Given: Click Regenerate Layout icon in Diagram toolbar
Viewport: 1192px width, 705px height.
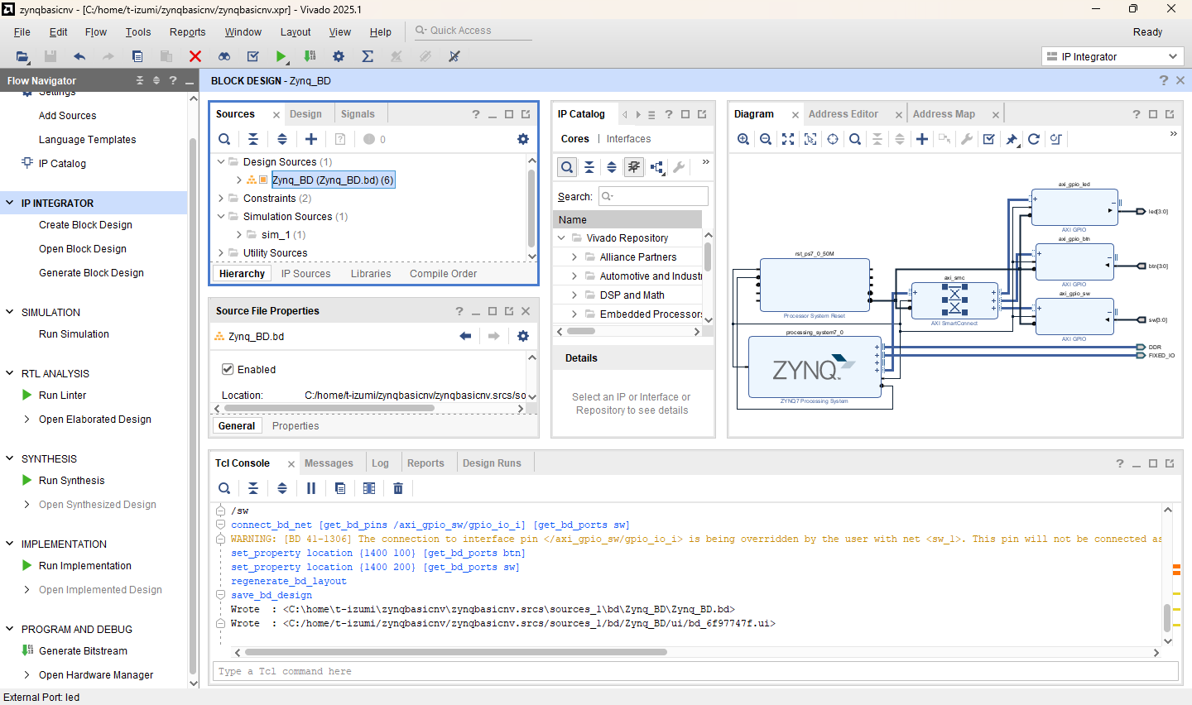Looking at the screenshot, I should pos(1033,139).
